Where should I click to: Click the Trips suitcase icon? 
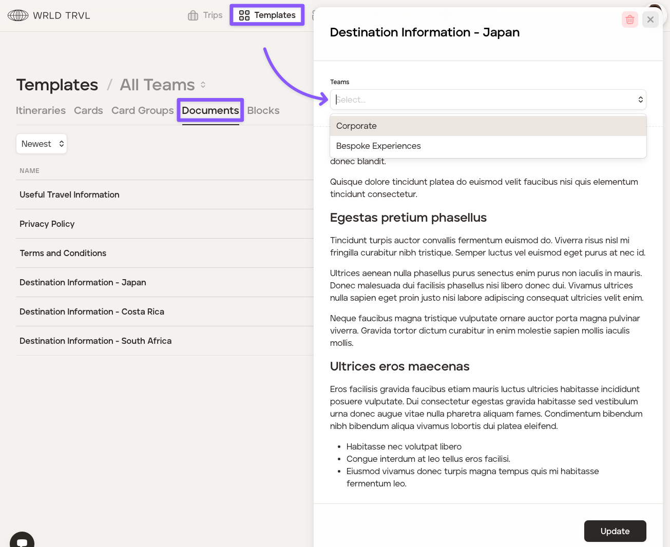tap(193, 15)
